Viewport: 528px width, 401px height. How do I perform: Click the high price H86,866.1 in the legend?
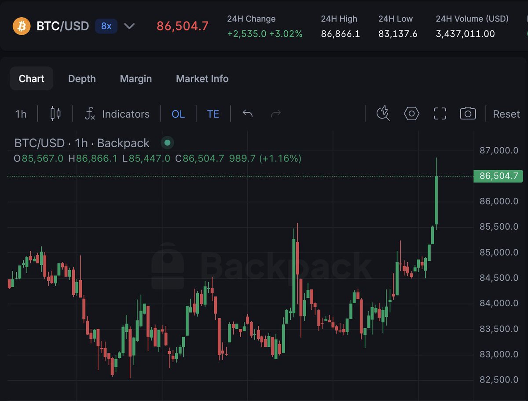click(93, 158)
